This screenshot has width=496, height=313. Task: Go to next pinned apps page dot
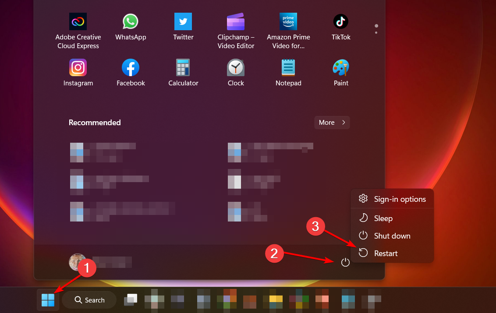click(x=376, y=32)
